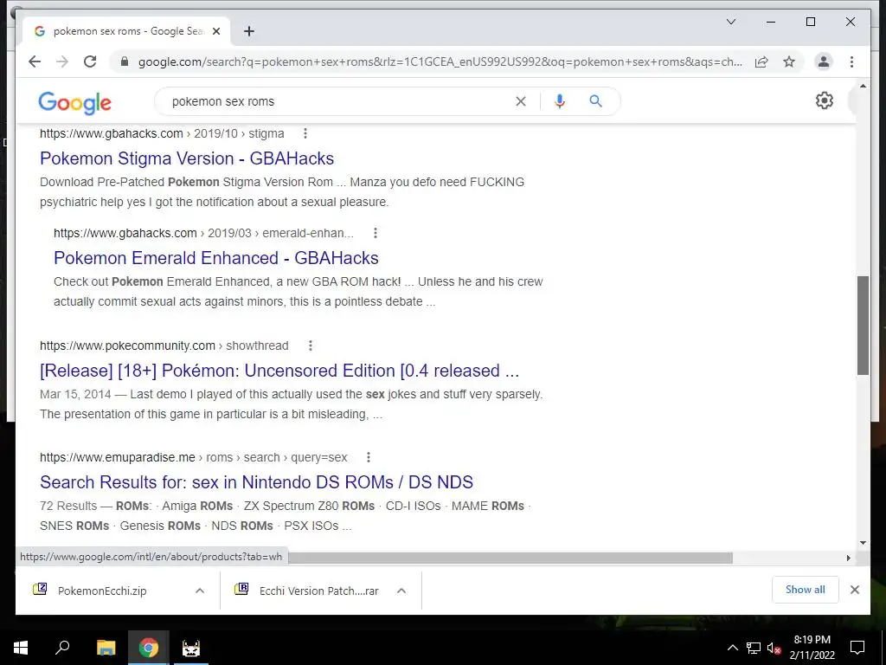Open File Explorer from the taskbar
The width and height of the screenshot is (886, 665).
coord(106,648)
